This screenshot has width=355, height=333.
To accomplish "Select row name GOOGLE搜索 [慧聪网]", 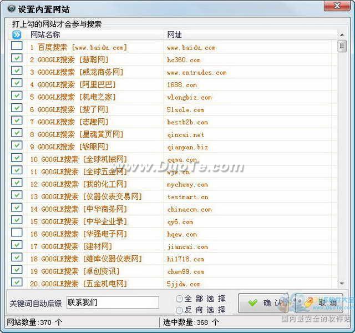I will coord(69,60).
